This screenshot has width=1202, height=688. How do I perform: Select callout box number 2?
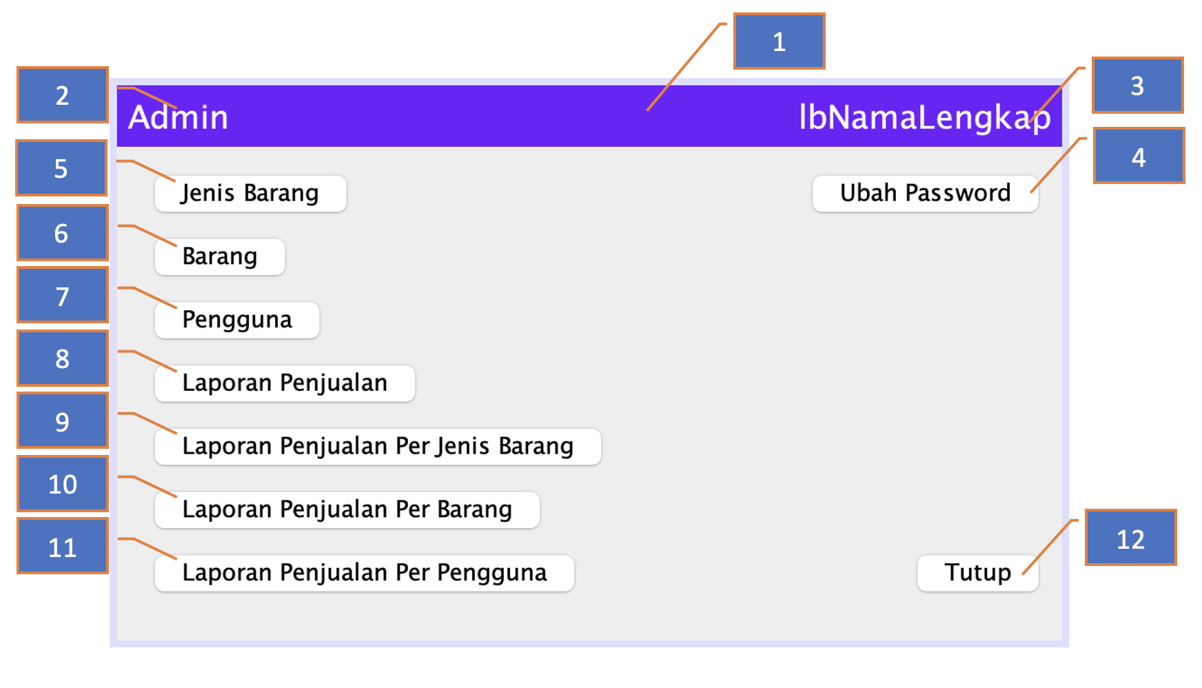tap(63, 95)
